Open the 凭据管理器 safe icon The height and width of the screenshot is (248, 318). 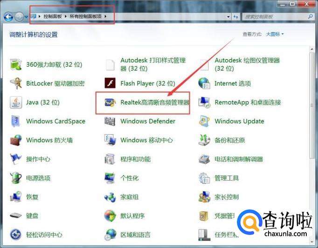pyautogui.click(x=204, y=215)
